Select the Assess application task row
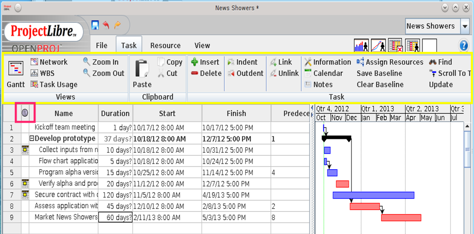 tap(64, 206)
